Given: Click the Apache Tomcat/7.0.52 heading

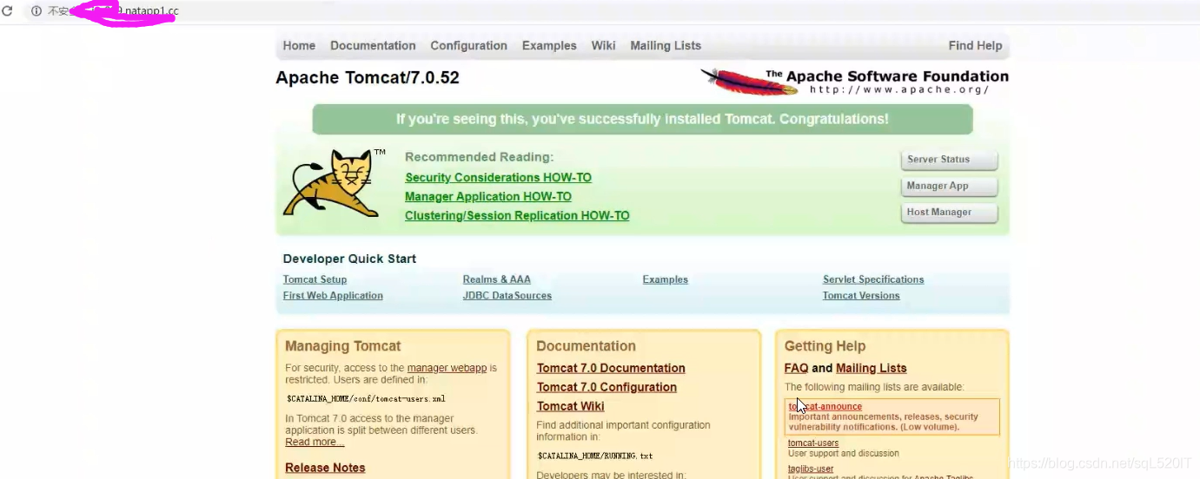Looking at the screenshot, I should click(368, 78).
